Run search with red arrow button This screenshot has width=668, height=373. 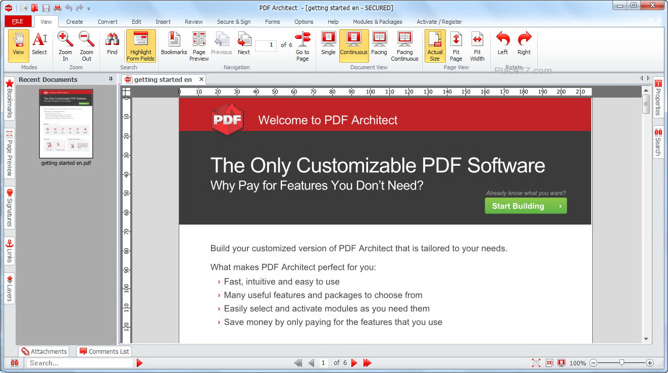[x=140, y=363]
